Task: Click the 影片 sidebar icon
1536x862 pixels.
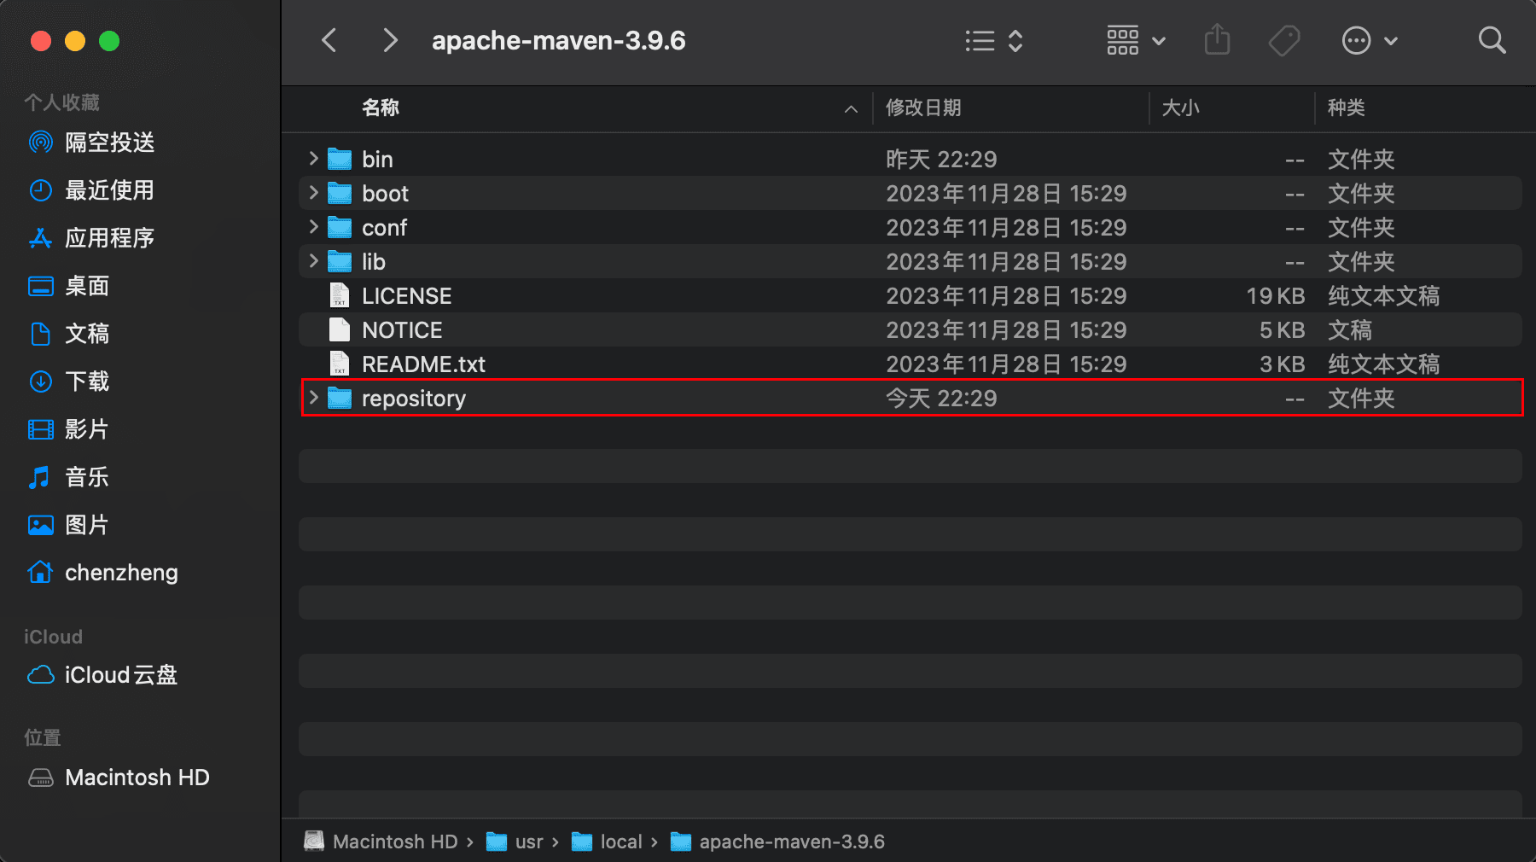Action: [x=40, y=428]
